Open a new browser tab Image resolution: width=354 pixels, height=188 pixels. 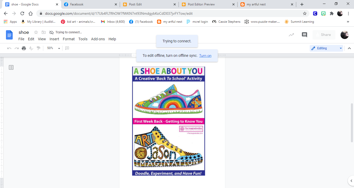click(x=302, y=4)
